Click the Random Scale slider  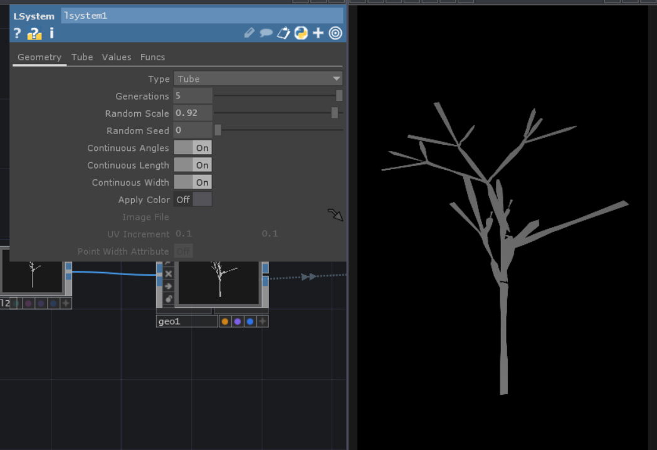(278, 113)
